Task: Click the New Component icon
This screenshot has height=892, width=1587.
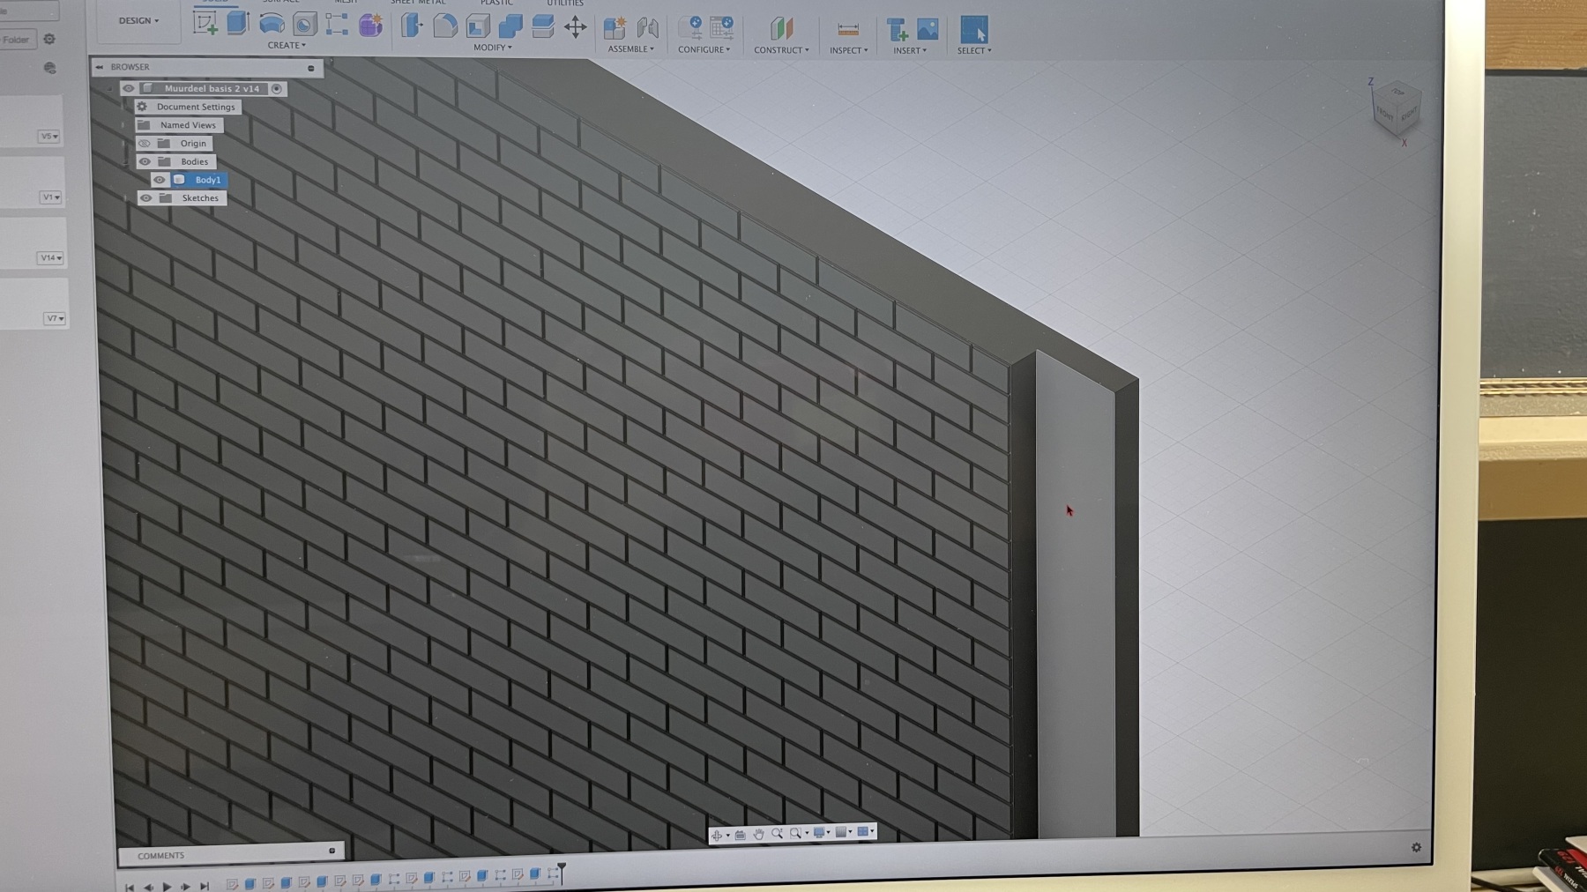Action: click(x=615, y=28)
